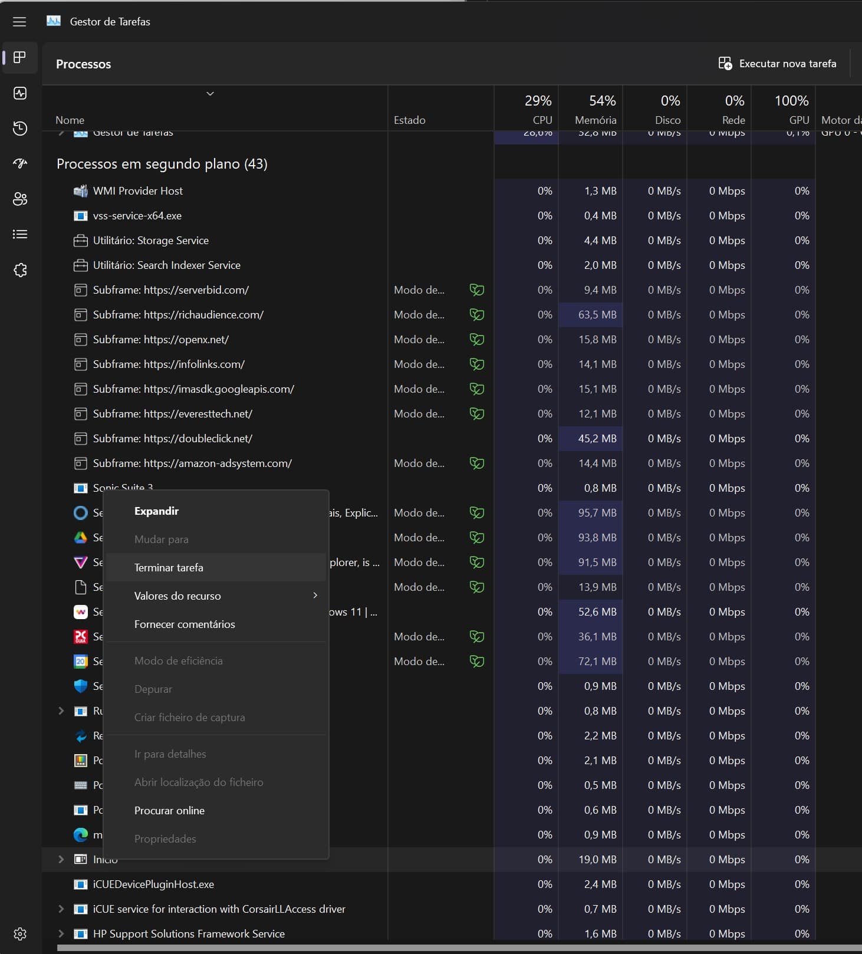Open the Details list page icon
This screenshot has height=954, width=862.
click(20, 235)
